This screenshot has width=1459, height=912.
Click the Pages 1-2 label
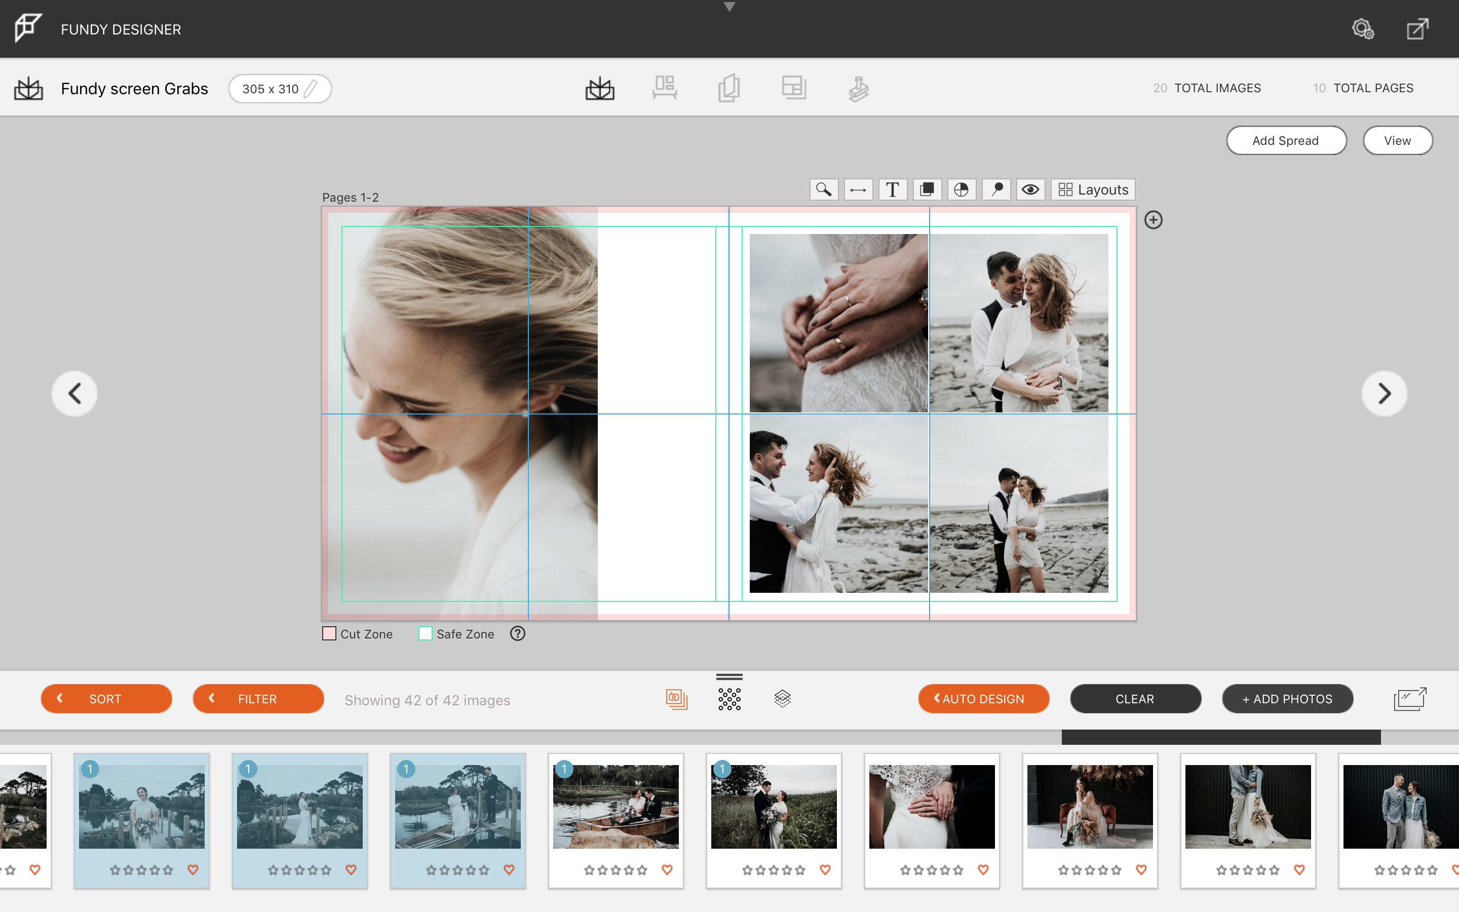point(350,197)
